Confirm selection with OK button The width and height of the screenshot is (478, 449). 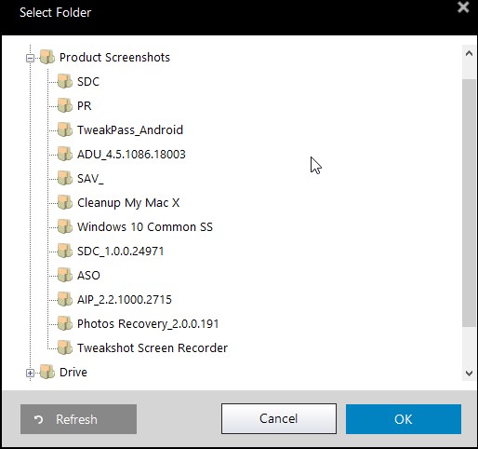coord(404,419)
